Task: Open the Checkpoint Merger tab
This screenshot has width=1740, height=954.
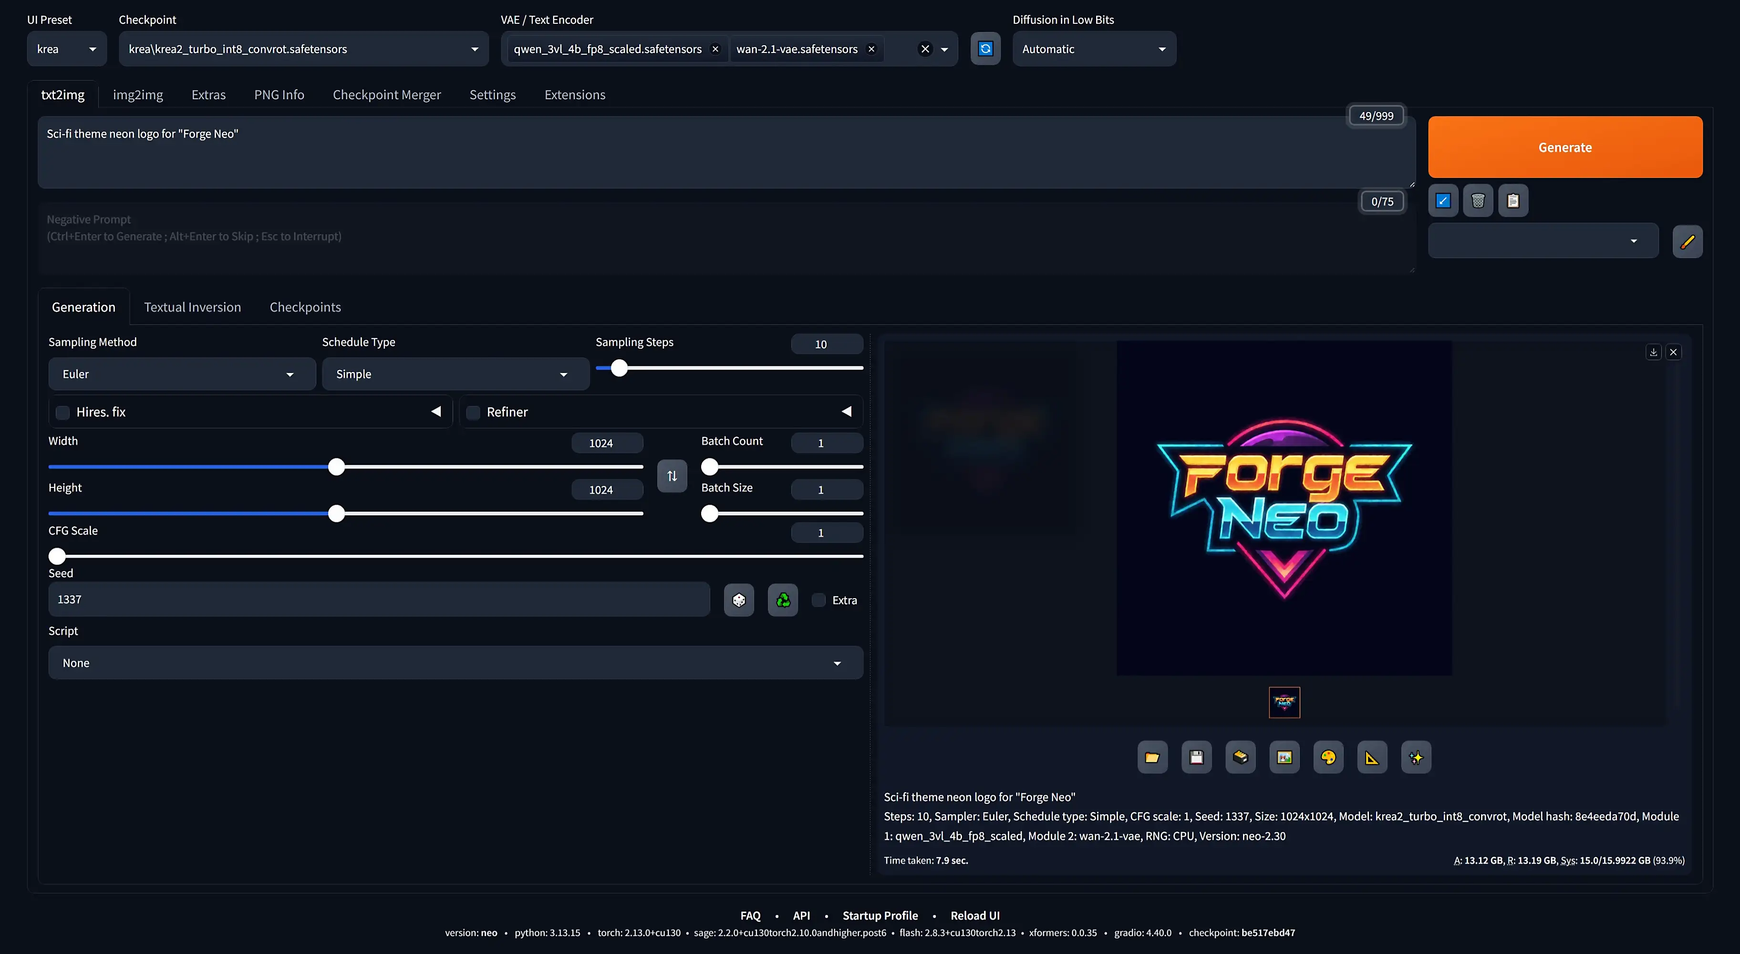Action: pyautogui.click(x=386, y=94)
